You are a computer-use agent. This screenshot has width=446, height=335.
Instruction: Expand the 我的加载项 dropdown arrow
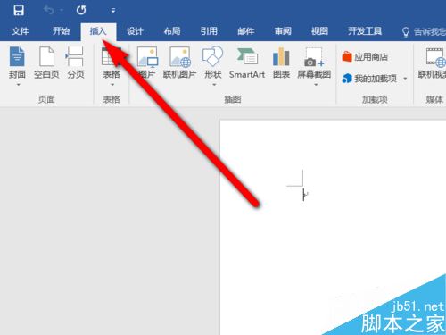coord(405,79)
